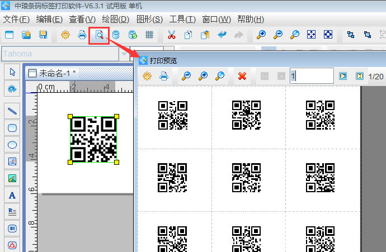Open the 文件(F) menu
386x252 pixels.
(x=17, y=19)
